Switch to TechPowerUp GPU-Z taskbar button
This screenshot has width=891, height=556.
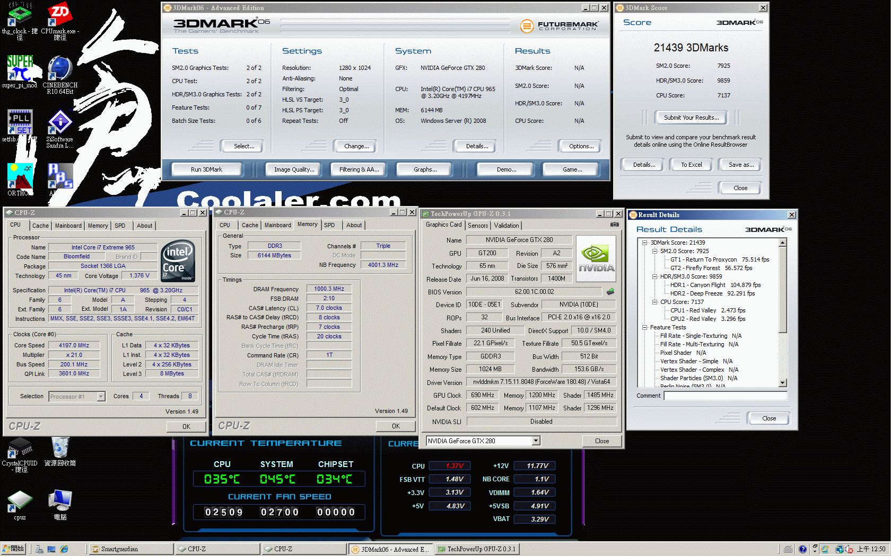[476, 549]
